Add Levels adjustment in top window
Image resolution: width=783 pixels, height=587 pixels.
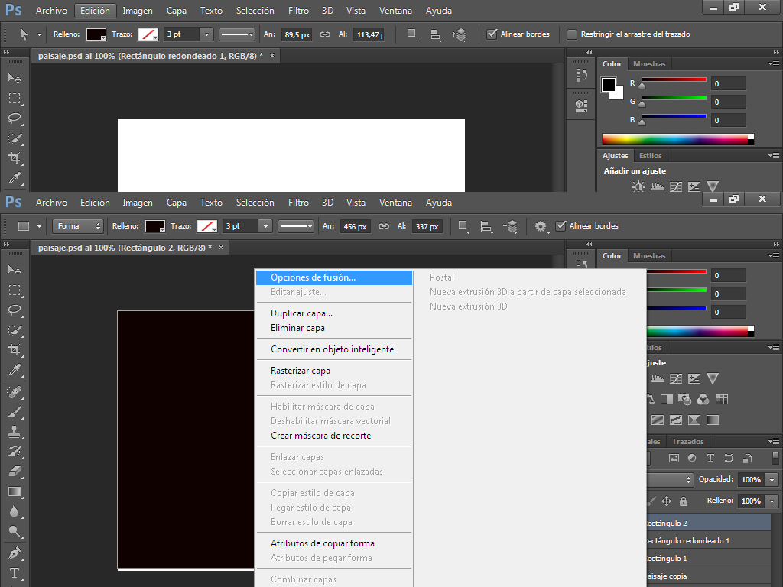pos(657,186)
